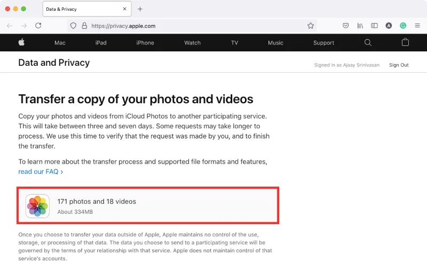Close the Data & Privacy tab

click(124, 9)
